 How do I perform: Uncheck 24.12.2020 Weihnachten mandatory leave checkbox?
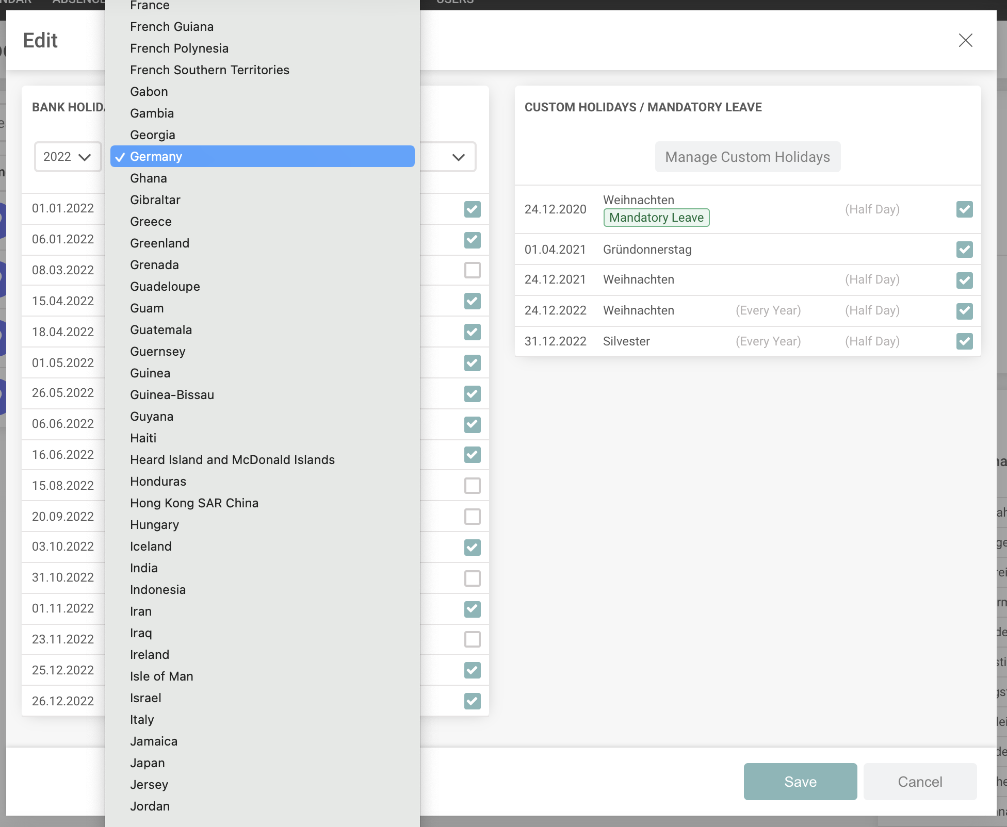click(964, 209)
